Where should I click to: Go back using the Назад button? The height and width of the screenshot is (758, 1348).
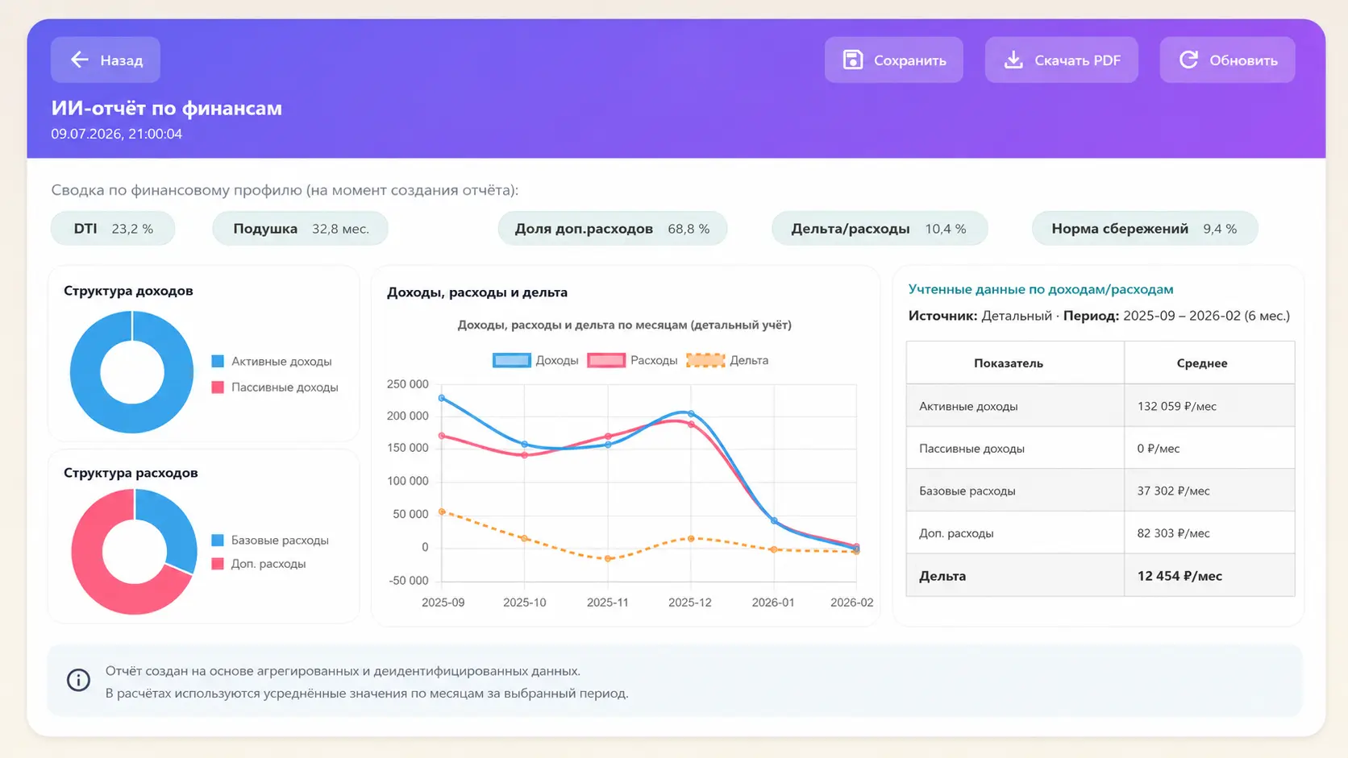click(x=106, y=60)
